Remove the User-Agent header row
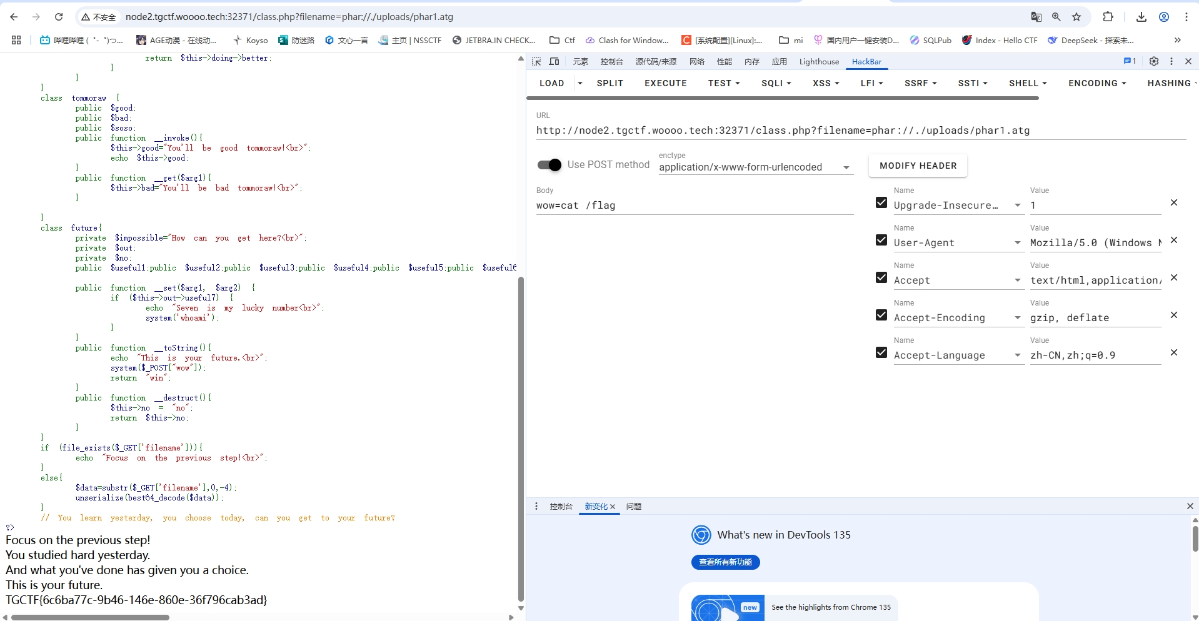The width and height of the screenshot is (1199, 621). 1174,240
